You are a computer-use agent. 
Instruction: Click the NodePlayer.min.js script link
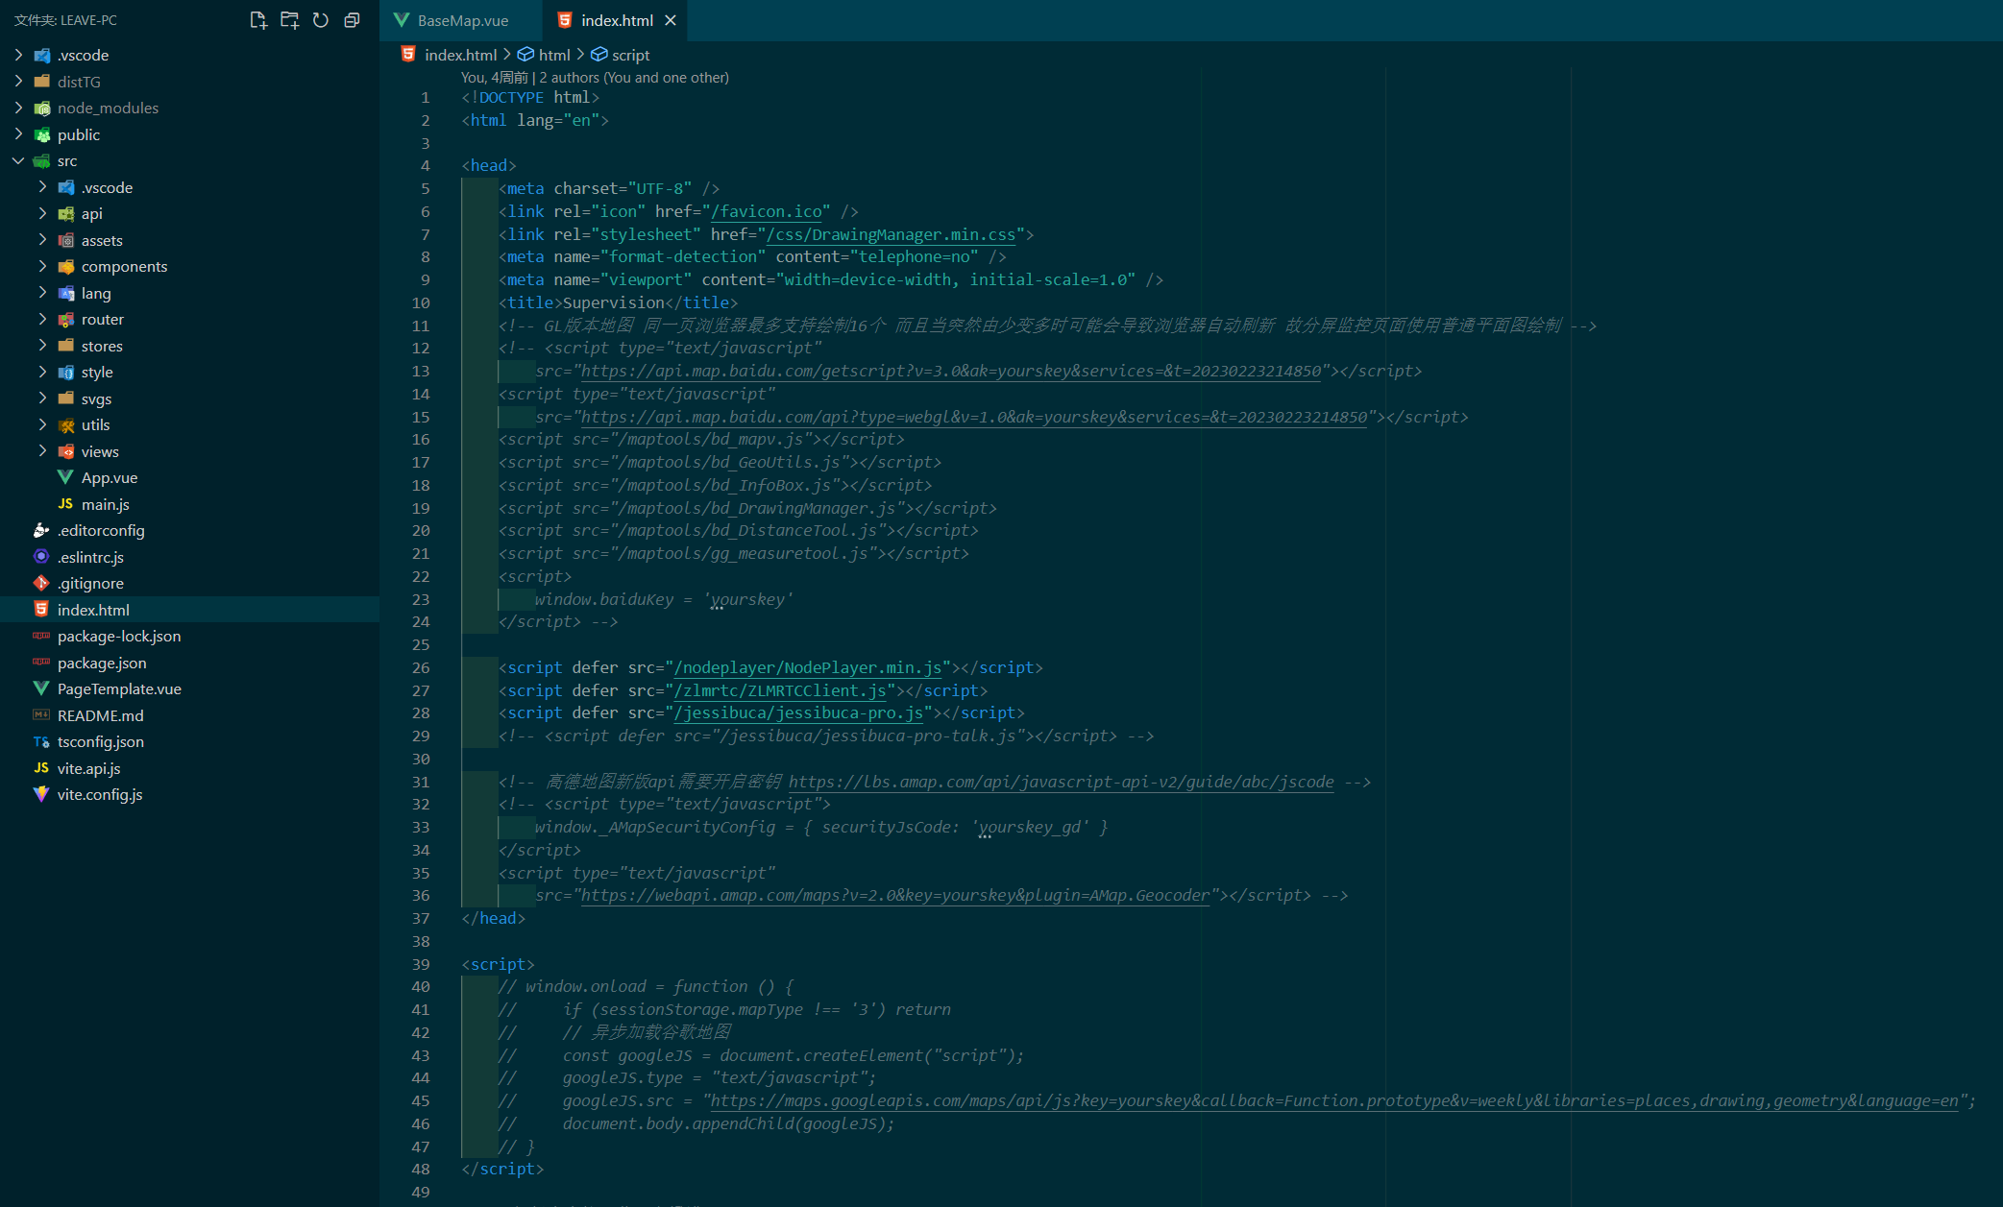[x=808, y=667]
